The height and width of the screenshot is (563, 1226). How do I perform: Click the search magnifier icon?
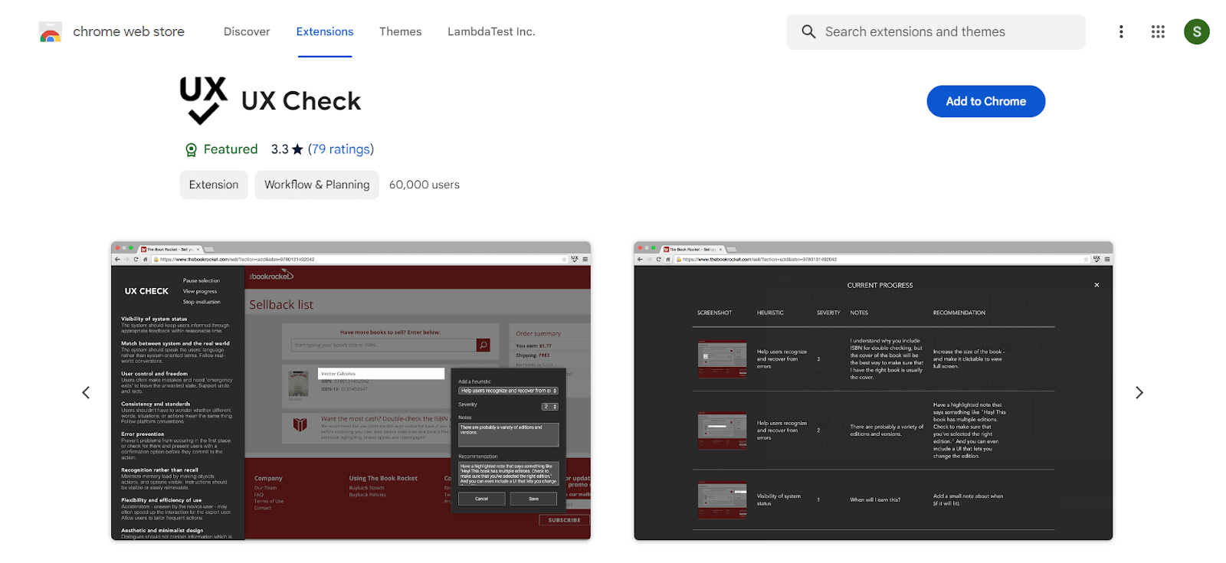point(808,31)
